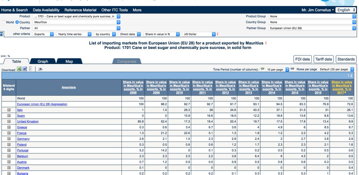Open the Product Group dropdown
359x175 pixels.
click(x=312, y=16)
